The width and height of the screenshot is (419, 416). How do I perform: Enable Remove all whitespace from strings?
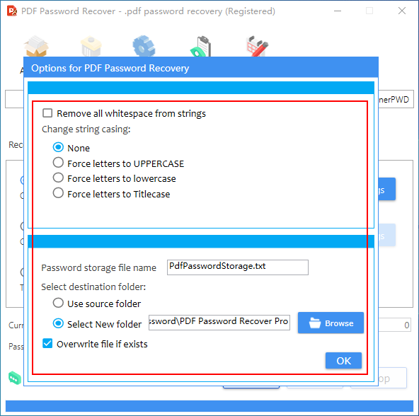click(x=47, y=113)
